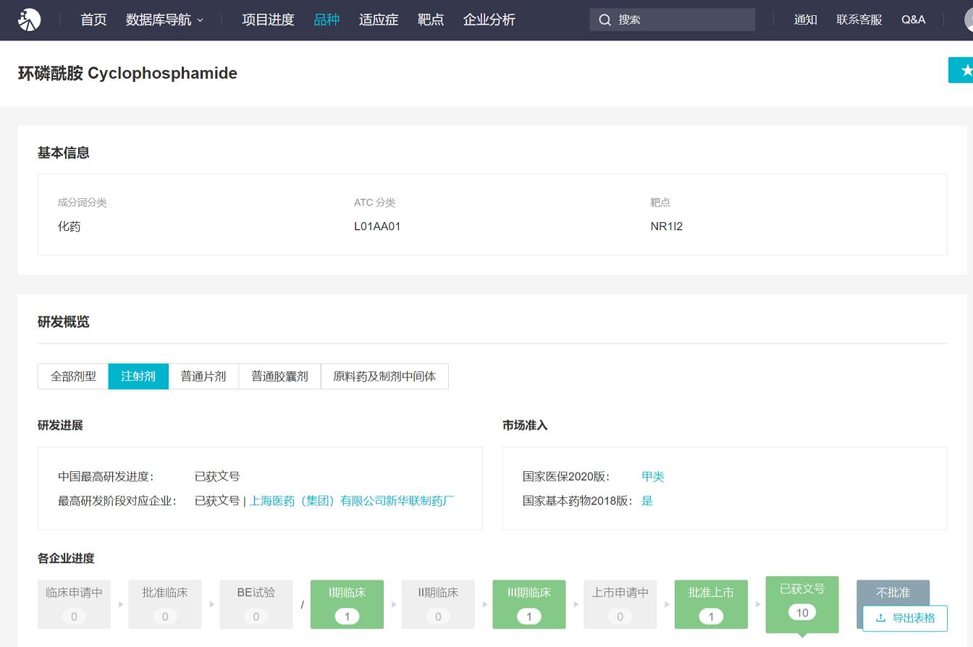Click the 甲类 insurance link

tap(652, 476)
